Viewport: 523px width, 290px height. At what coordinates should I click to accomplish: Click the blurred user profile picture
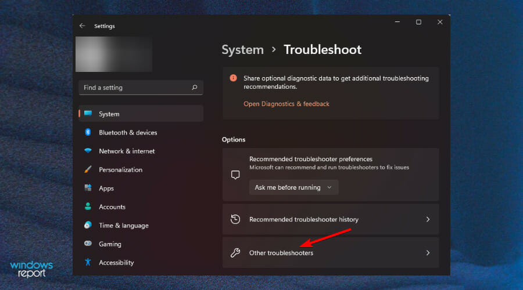pyautogui.click(x=114, y=54)
